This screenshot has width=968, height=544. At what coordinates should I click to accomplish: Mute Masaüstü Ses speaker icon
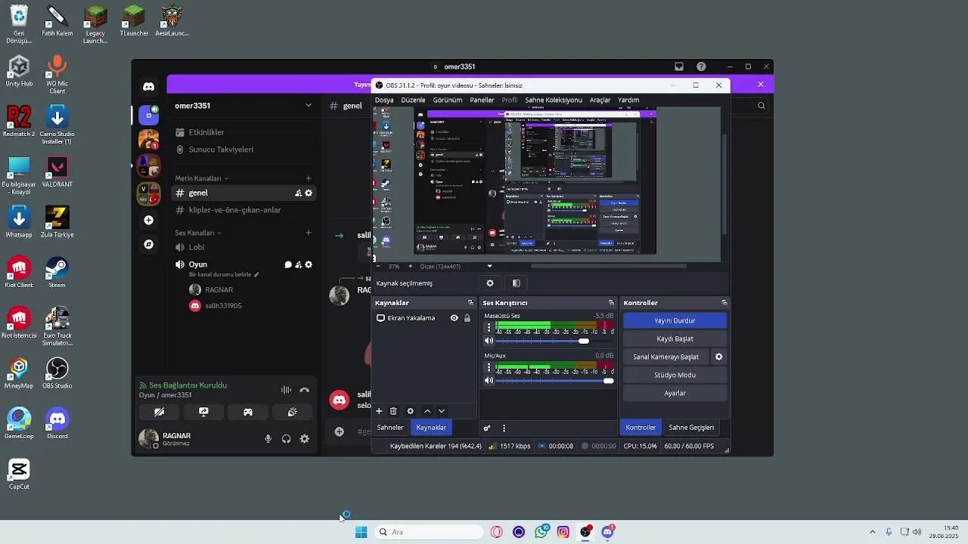coord(489,342)
